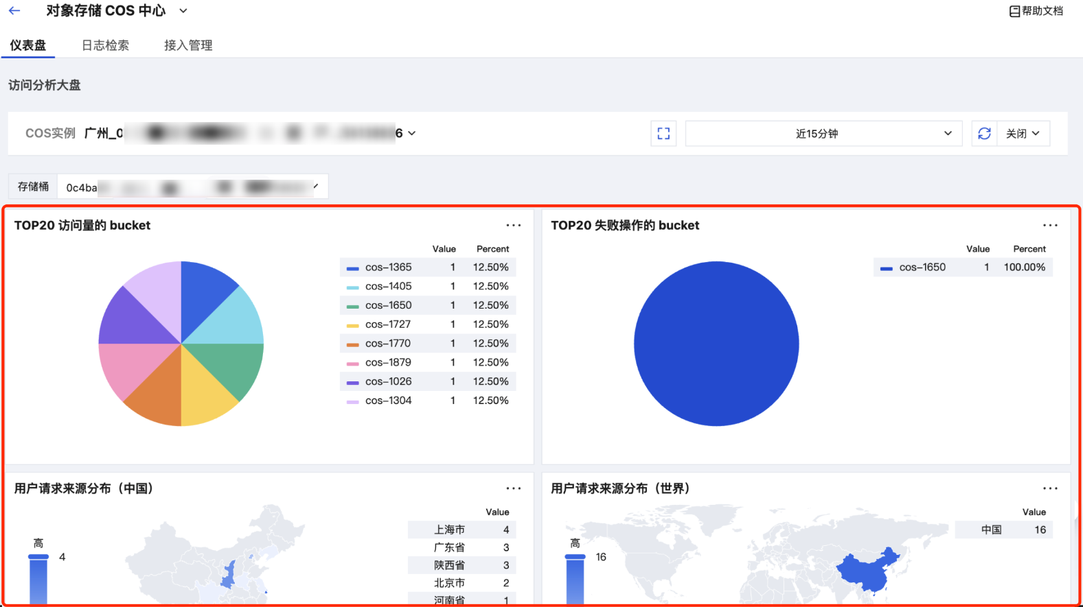Image resolution: width=1083 pixels, height=607 pixels.
Task: Click the 存储桶 bucket filter field
Action: (x=191, y=187)
